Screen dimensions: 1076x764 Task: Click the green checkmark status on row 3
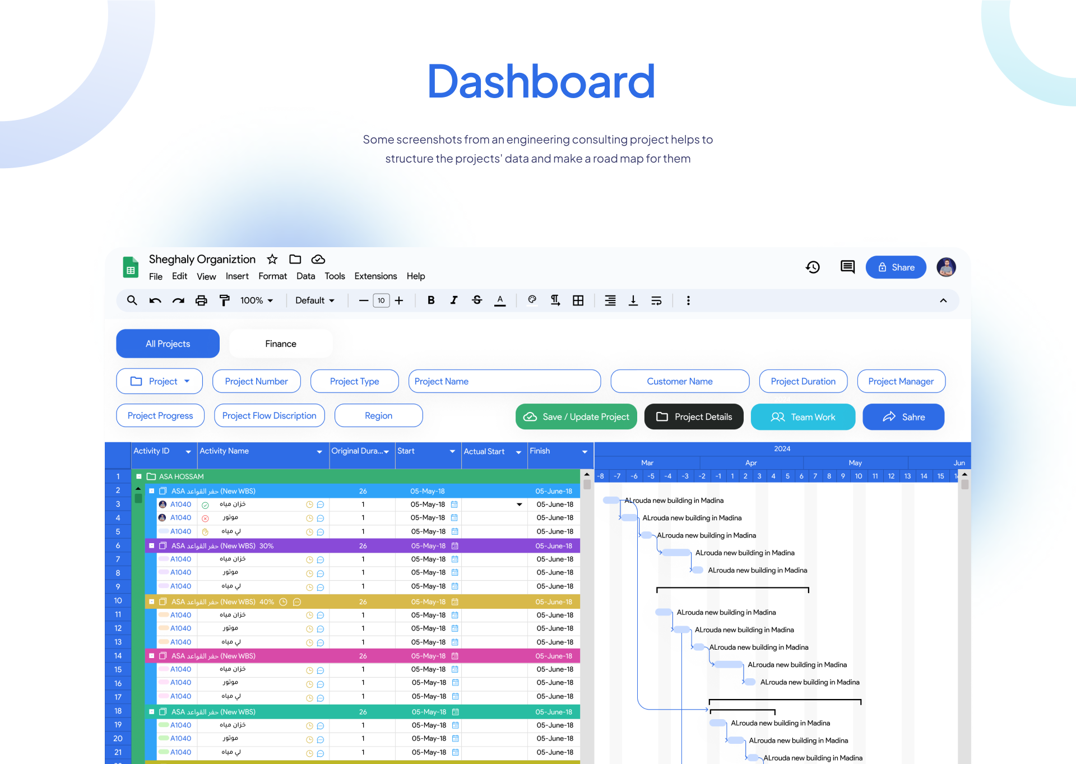pyautogui.click(x=205, y=504)
